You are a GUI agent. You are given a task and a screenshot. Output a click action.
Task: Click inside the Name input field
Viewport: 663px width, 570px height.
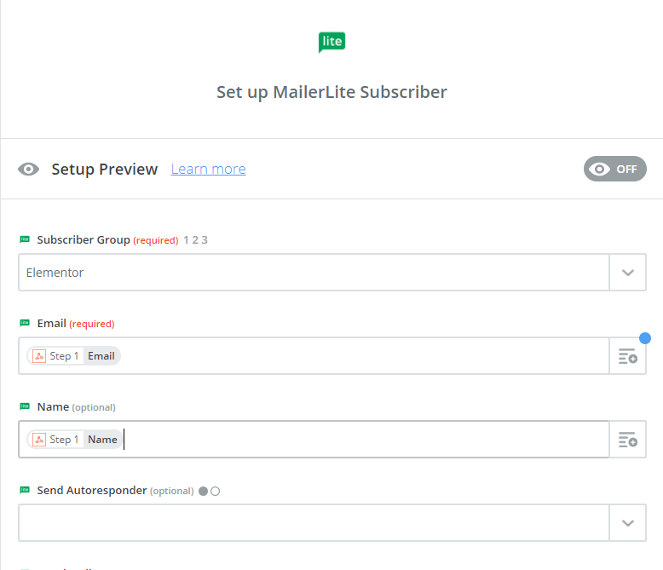tap(366, 440)
